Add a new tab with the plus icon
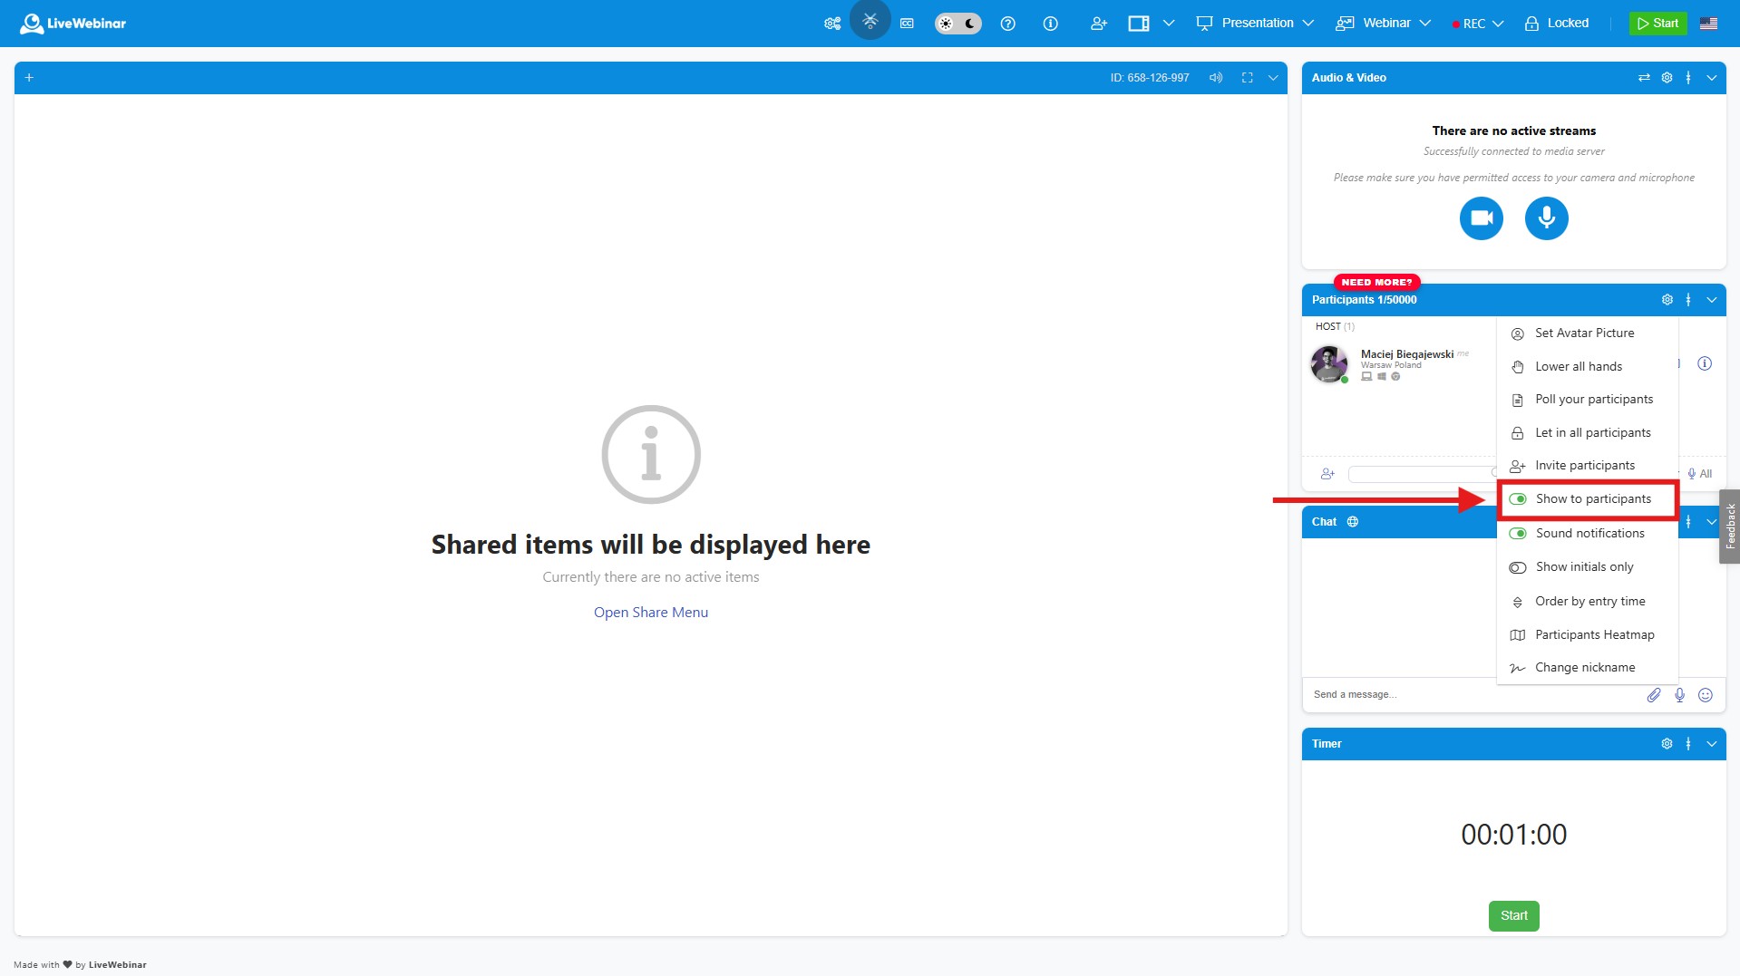The image size is (1740, 976). [29, 78]
